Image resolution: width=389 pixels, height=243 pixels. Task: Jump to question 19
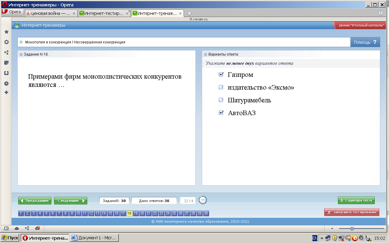tap(136, 213)
